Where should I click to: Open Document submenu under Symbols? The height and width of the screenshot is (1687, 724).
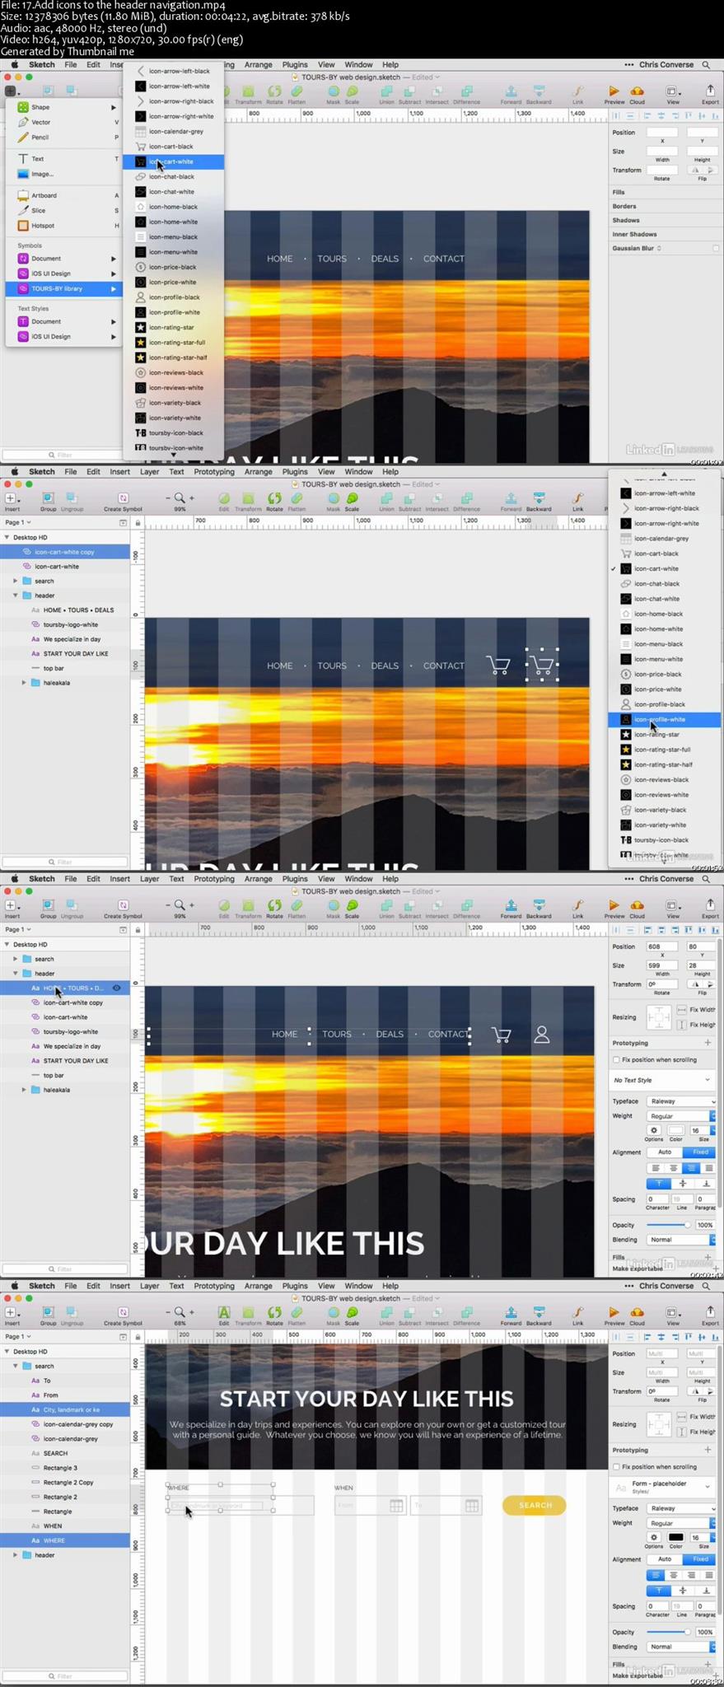64,259
